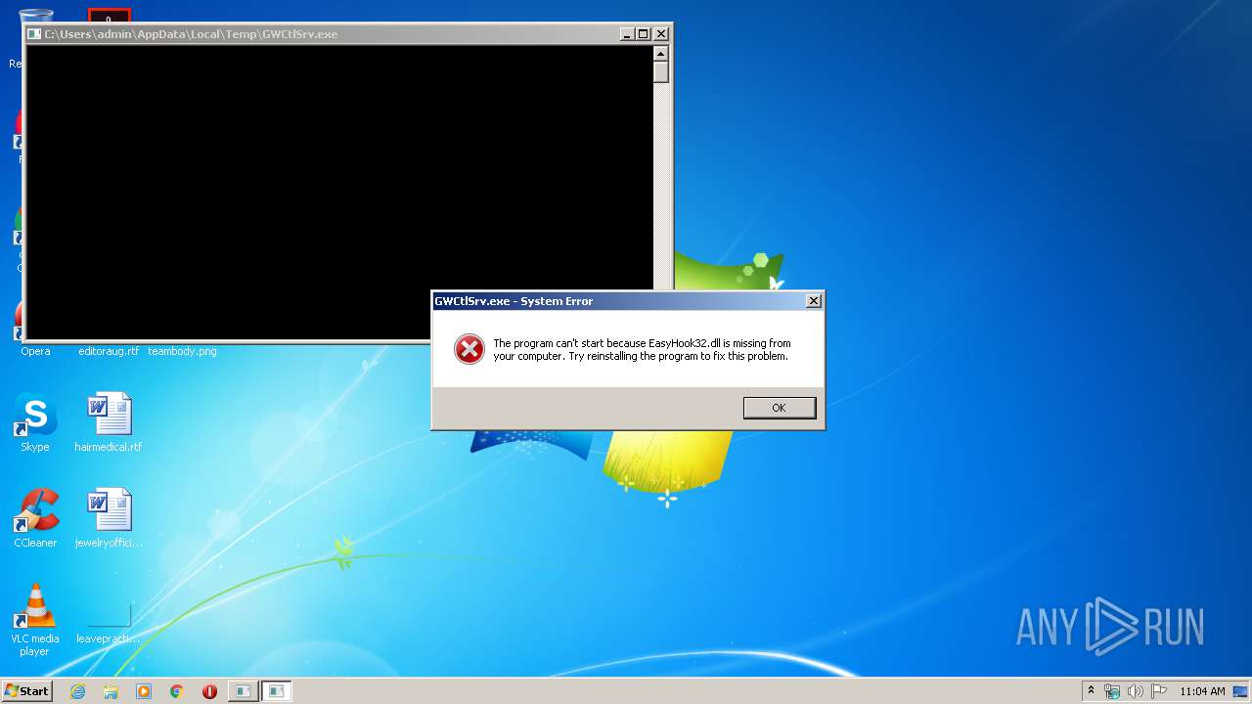Click the console scrollbar up arrow
Image resolution: width=1252 pixels, height=704 pixels.
tap(661, 54)
